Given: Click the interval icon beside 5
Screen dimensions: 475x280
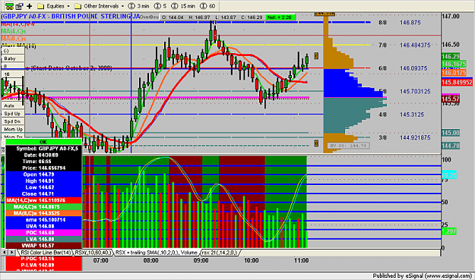Looking at the screenshot, I should tap(157, 6).
